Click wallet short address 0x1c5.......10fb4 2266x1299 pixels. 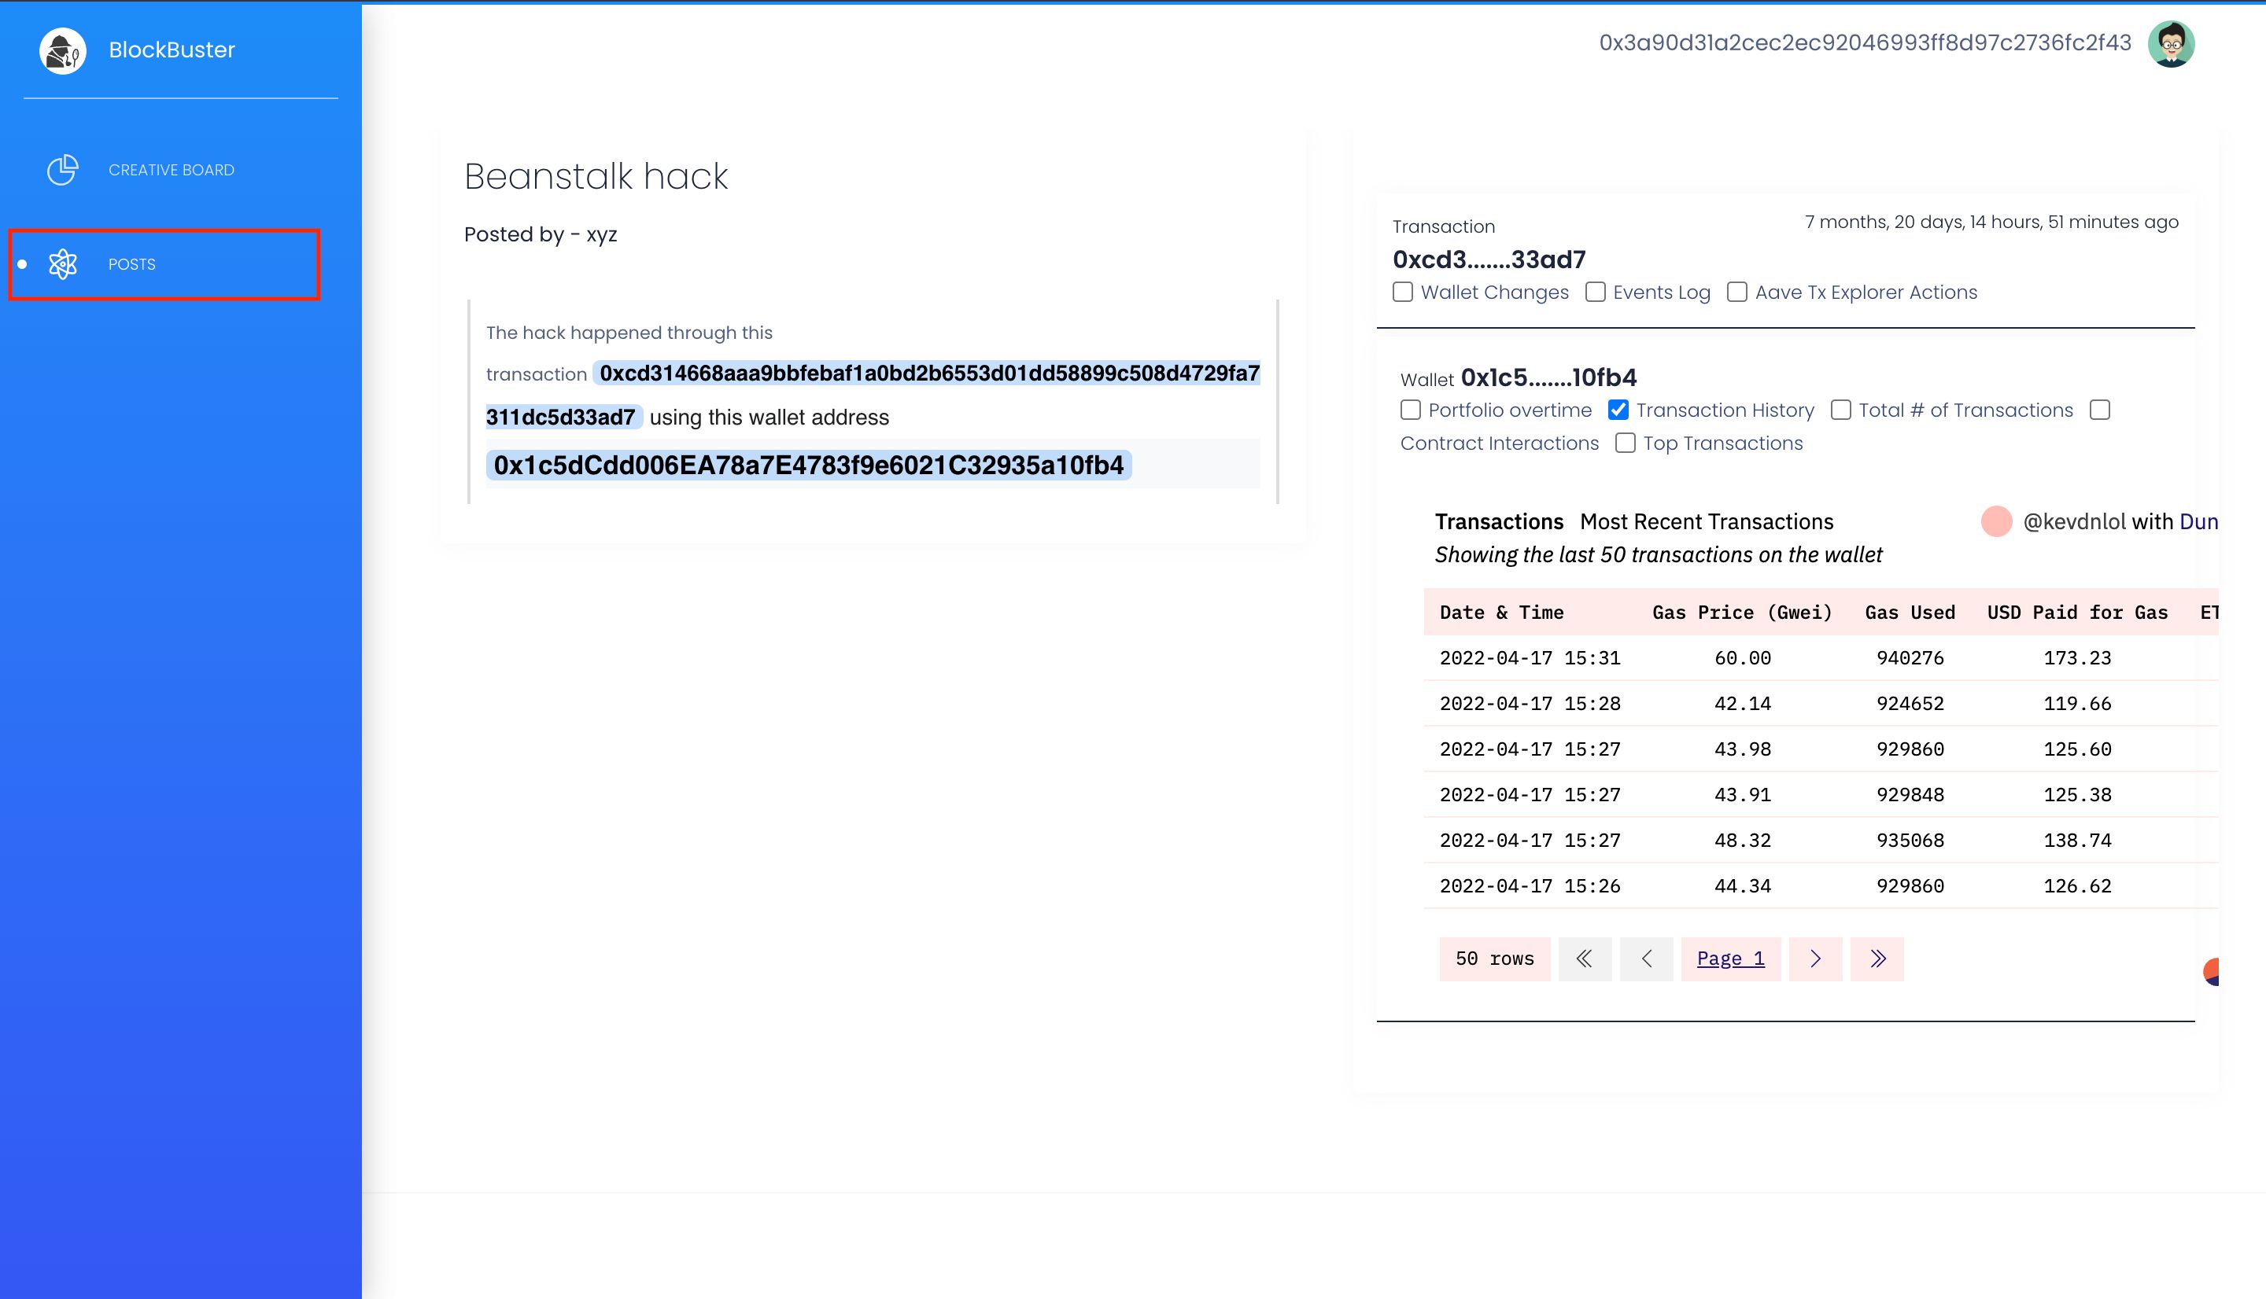click(1548, 378)
